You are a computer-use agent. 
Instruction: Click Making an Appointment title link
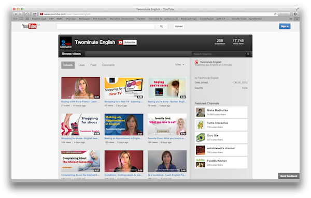[123, 138]
